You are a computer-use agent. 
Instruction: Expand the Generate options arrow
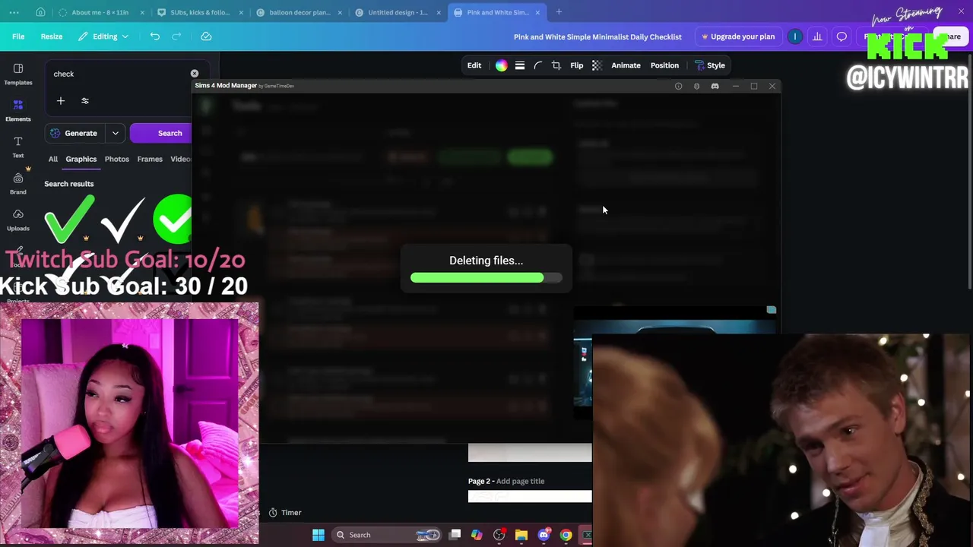pos(116,133)
